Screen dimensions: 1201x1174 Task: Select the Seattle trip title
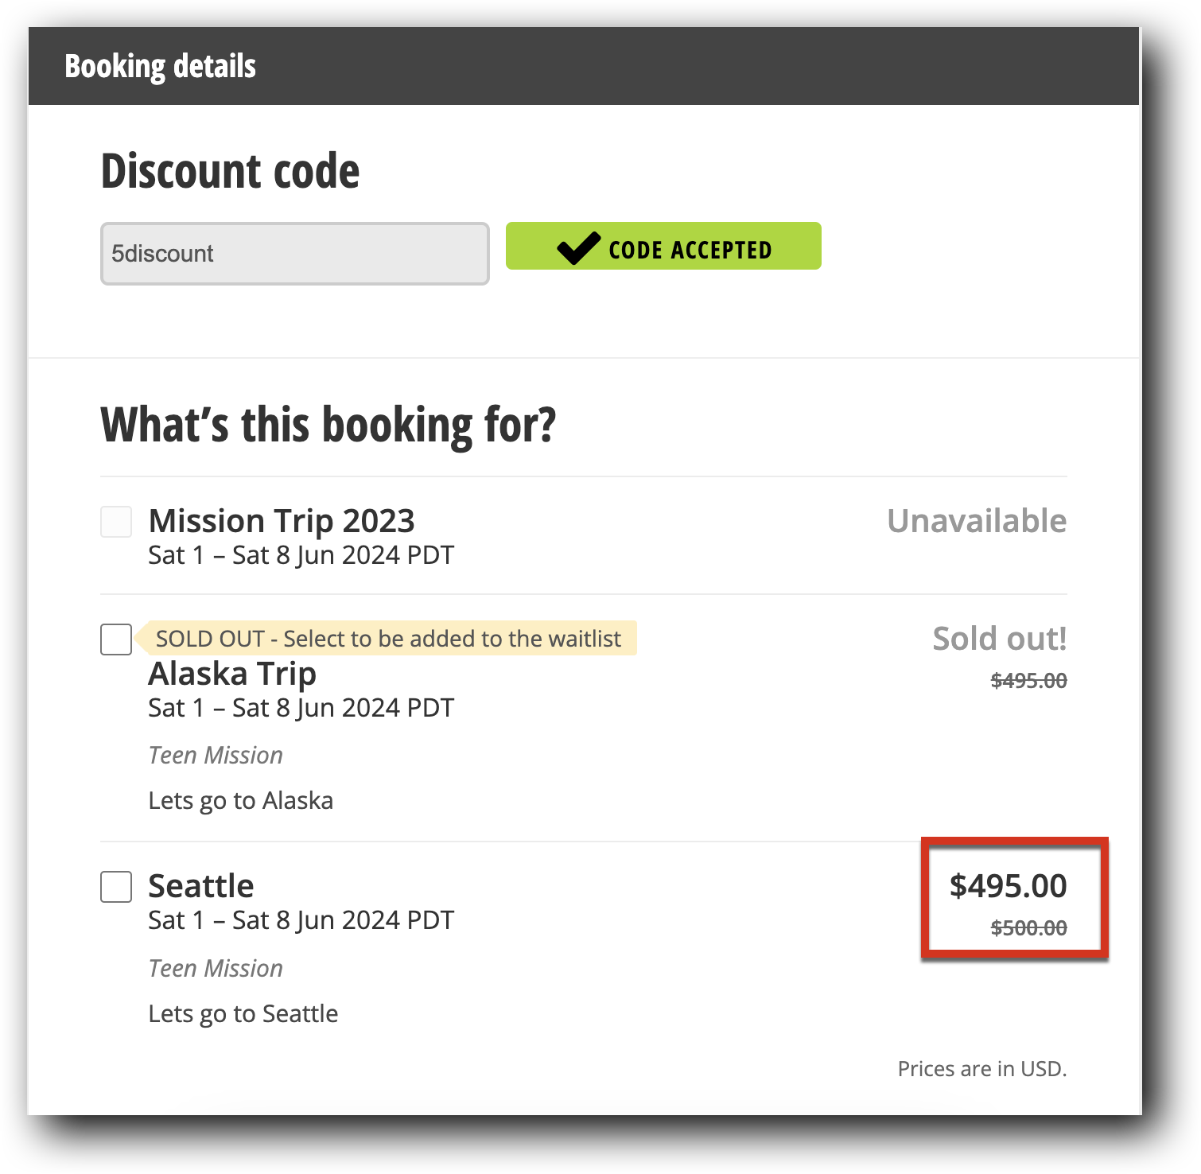(x=200, y=884)
